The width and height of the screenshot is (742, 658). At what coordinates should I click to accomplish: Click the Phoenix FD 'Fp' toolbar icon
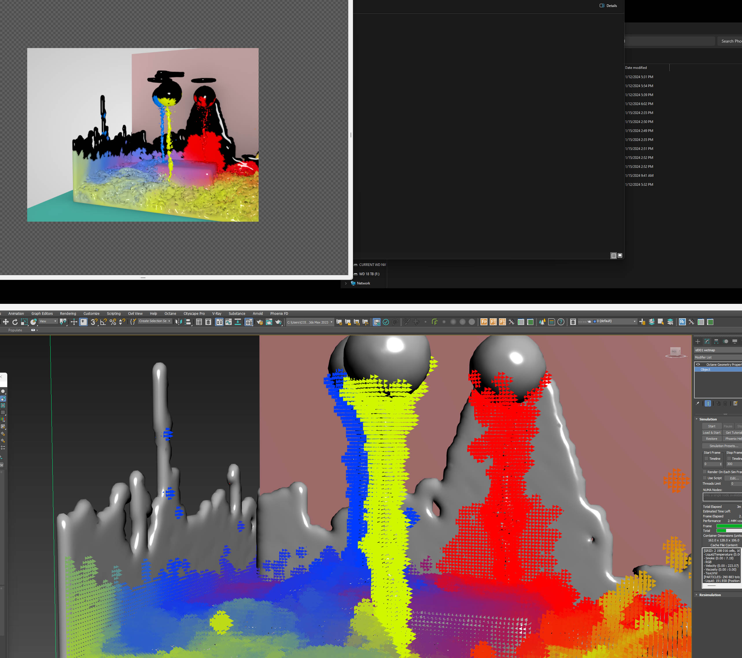point(484,322)
